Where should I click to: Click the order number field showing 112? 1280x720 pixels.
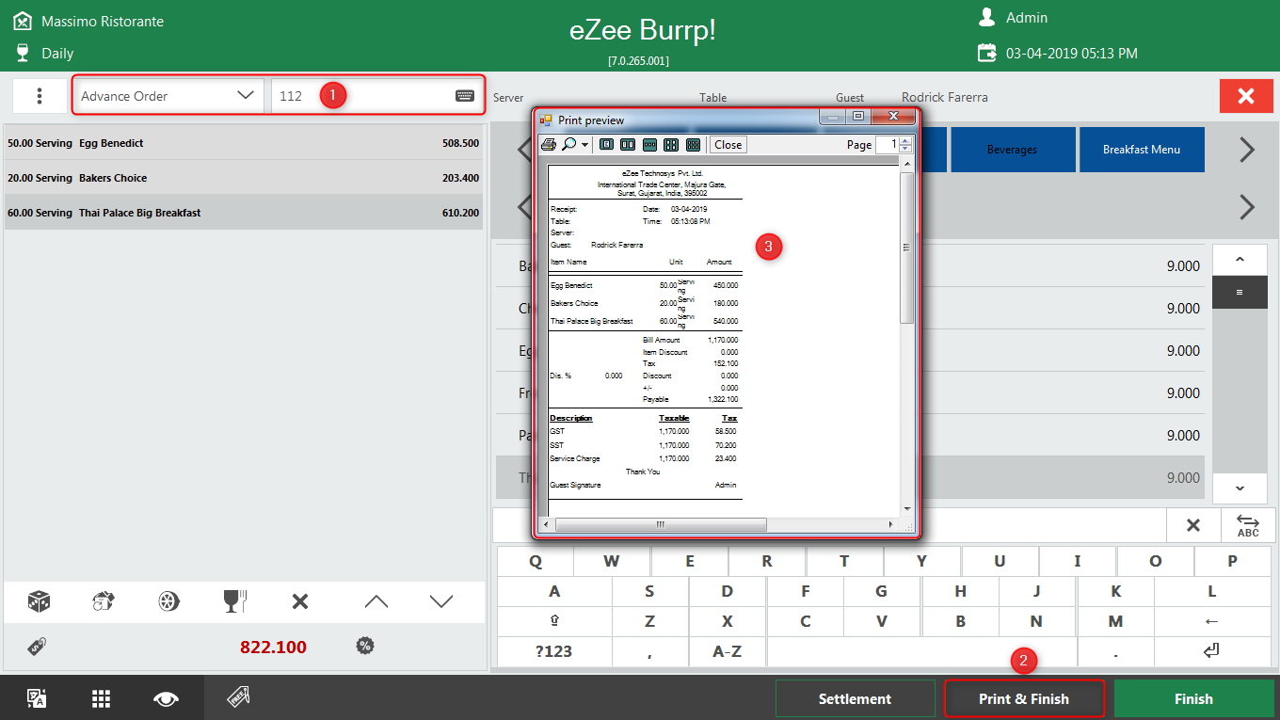pos(376,96)
